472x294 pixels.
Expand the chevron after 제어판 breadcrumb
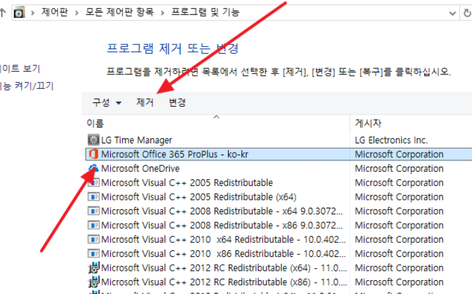click(77, 13)
